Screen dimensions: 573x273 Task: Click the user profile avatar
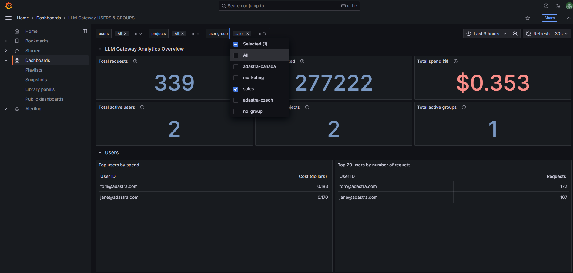(x=569, y=5)
